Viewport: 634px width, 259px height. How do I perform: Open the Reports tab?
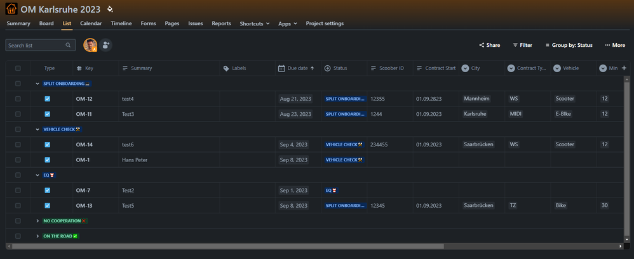221,23
